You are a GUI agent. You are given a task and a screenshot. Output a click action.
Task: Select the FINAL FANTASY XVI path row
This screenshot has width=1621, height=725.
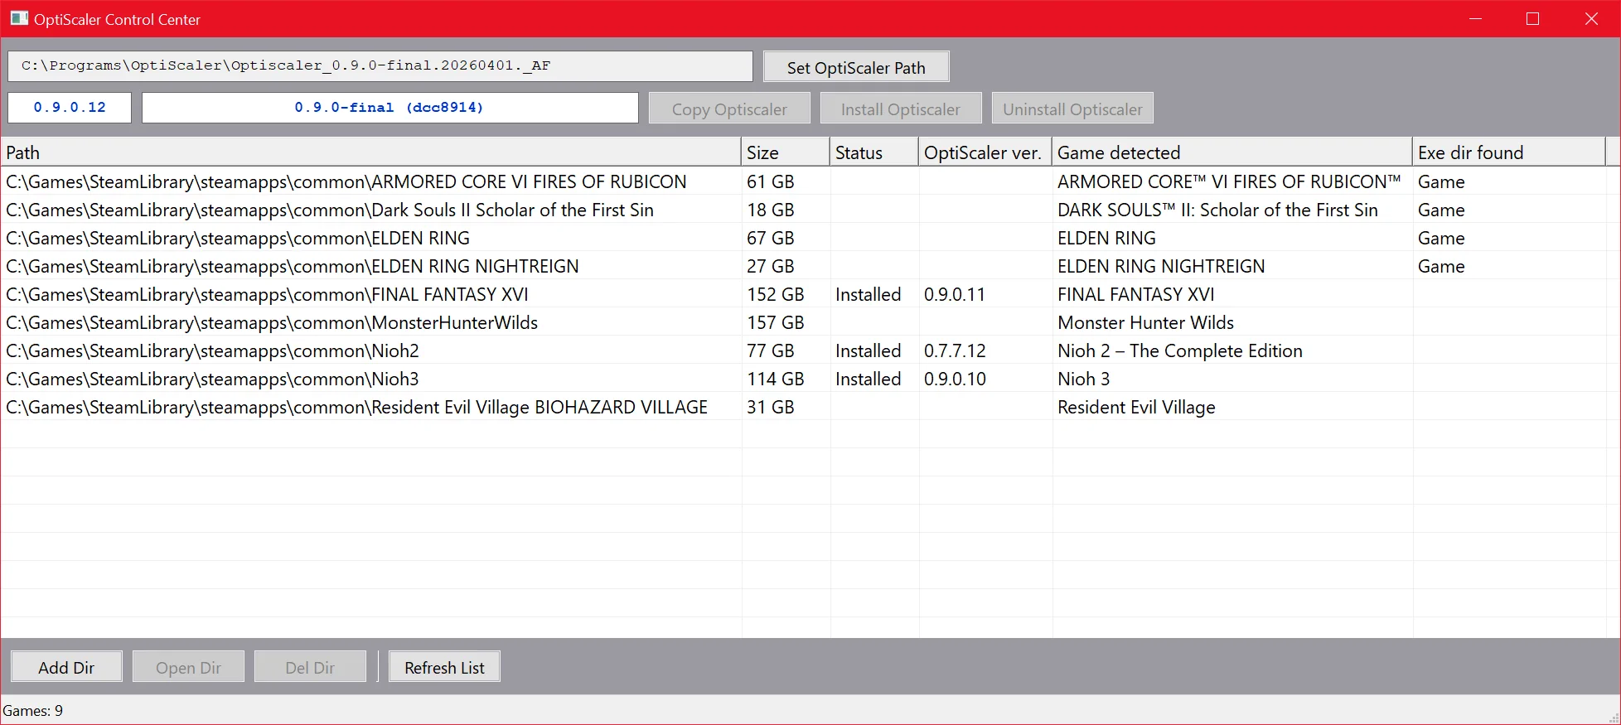tap(267, 294)
